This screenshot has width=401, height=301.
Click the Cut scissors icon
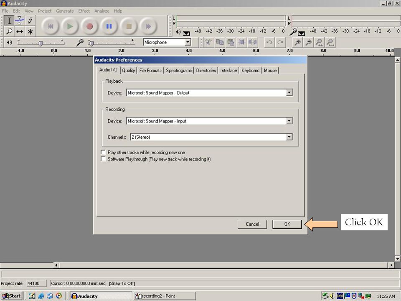coord(208,42)
